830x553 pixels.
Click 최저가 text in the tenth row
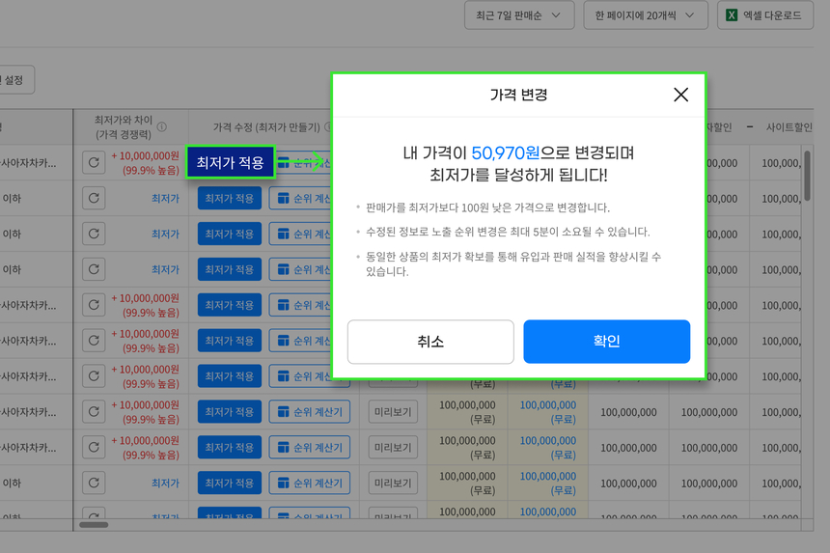[x=166, y=484]
